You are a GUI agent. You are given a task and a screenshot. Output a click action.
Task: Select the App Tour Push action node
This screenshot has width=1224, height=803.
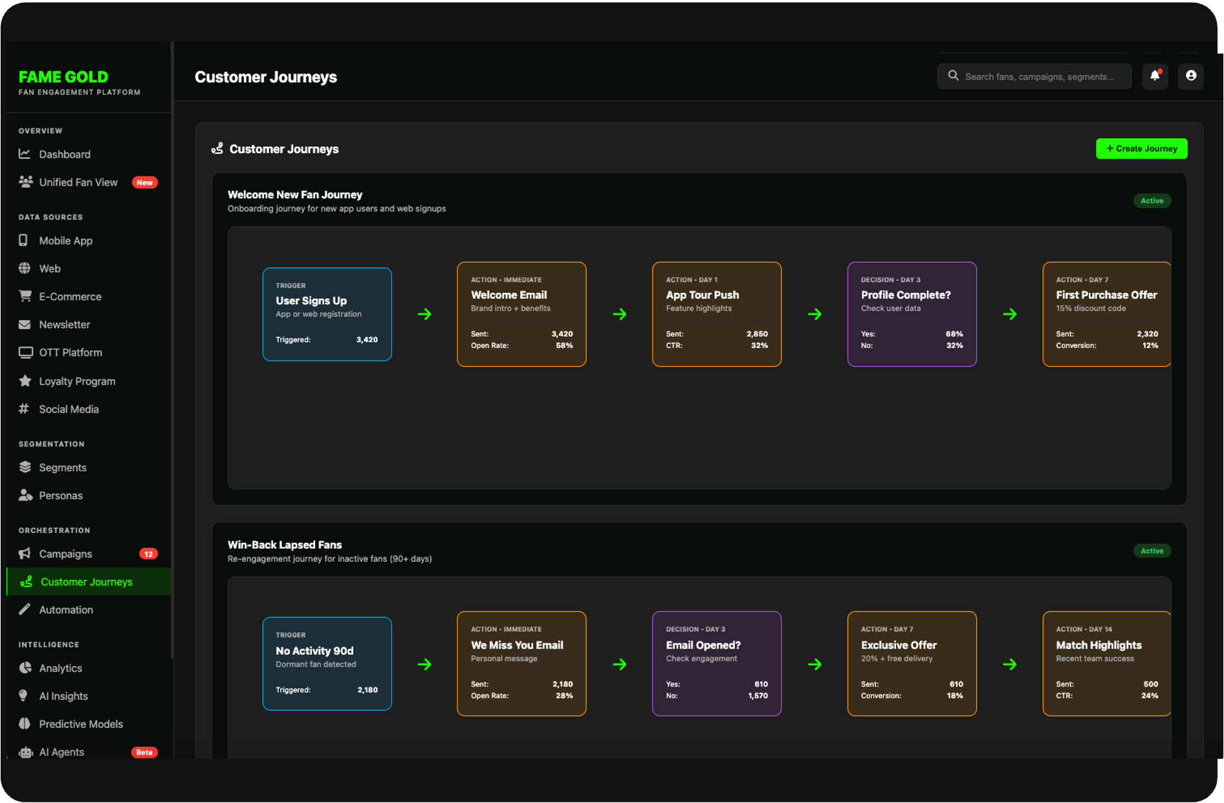click(x=717, y=314)
